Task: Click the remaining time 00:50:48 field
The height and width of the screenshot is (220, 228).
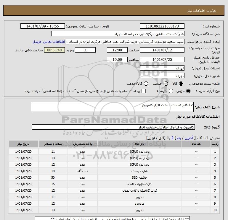Action: tap(54, 50)
